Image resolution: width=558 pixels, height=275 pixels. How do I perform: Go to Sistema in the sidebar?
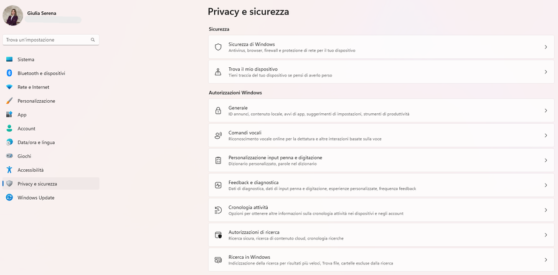26,60
